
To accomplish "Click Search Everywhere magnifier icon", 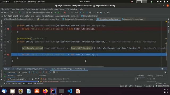I will tap(108, 12).
